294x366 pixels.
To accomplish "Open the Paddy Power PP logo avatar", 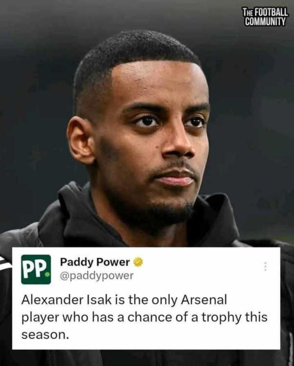I will (x=36, y=269).
